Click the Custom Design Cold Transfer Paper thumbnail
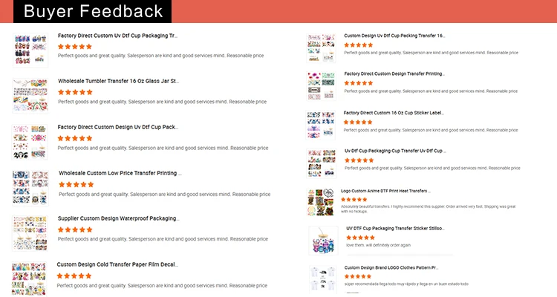The image size is (557, 297). [29, 278]
